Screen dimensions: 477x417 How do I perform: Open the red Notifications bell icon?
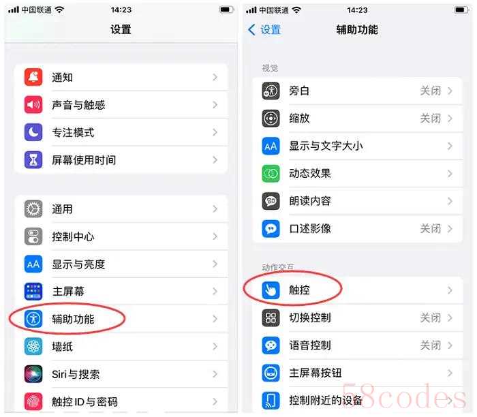tap(33, 77)
